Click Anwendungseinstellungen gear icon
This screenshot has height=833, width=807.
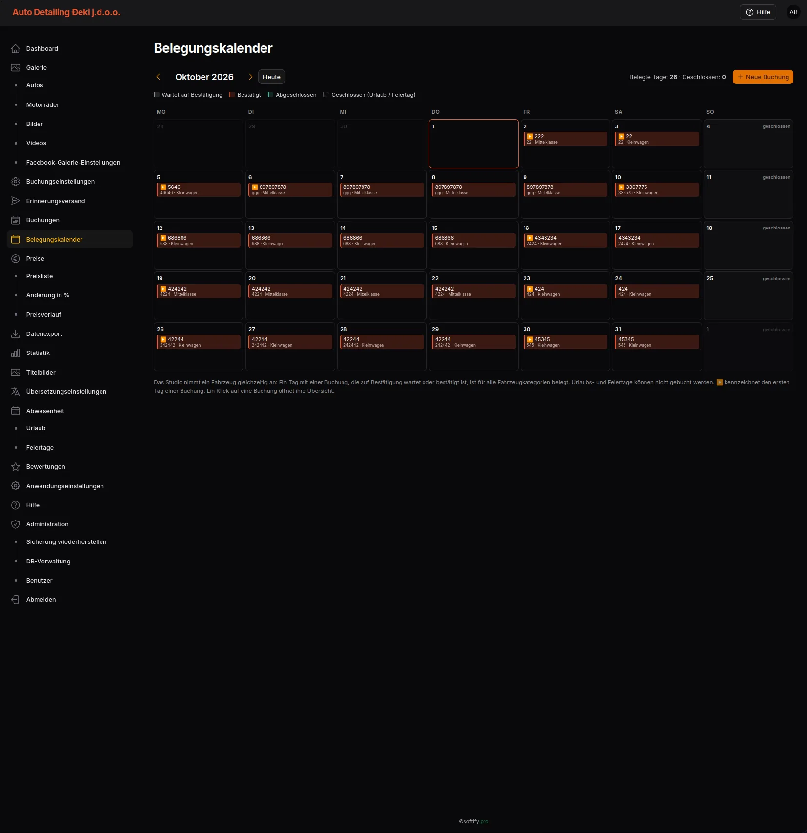pyautogui.click(x=16, y=486)
